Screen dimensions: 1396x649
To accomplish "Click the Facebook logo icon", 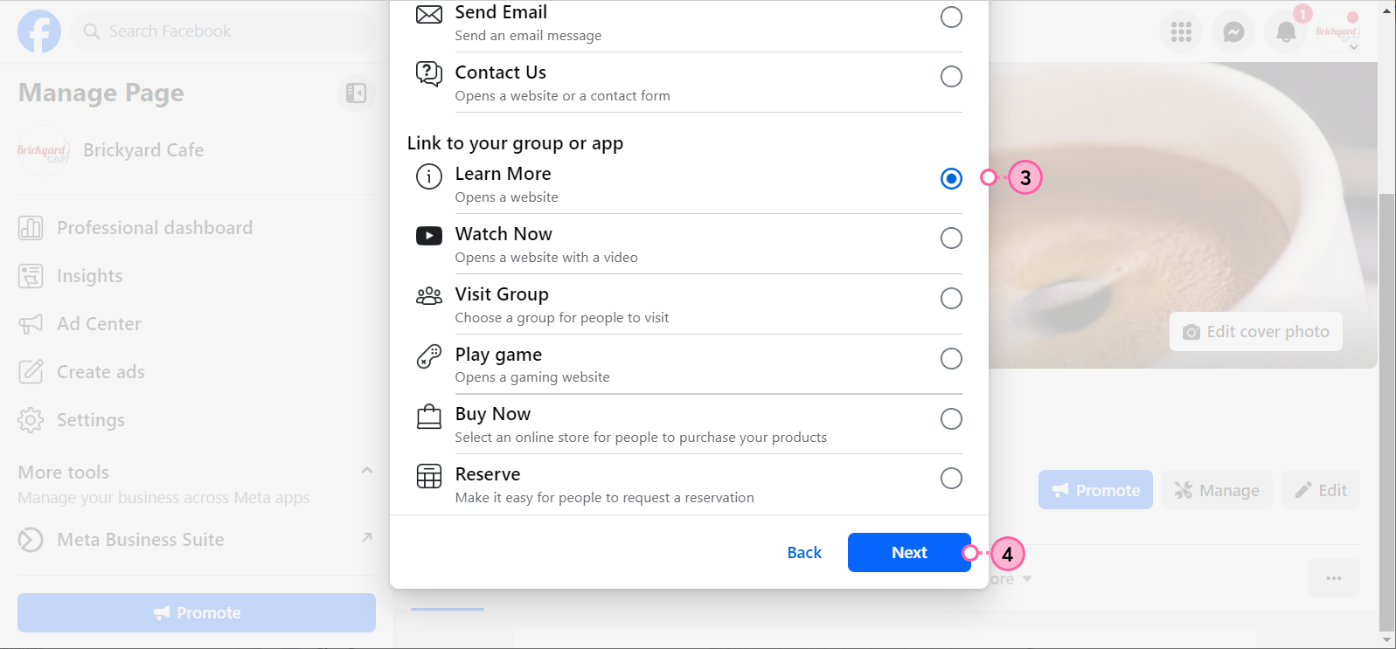I will (x=39, y=31).
